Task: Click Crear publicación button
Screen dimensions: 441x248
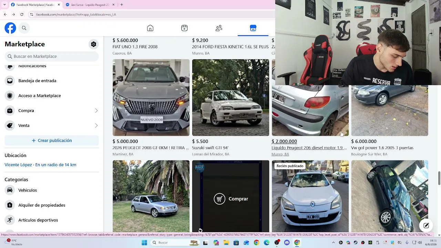Action: pyautogui.click(x=52, y=141)
